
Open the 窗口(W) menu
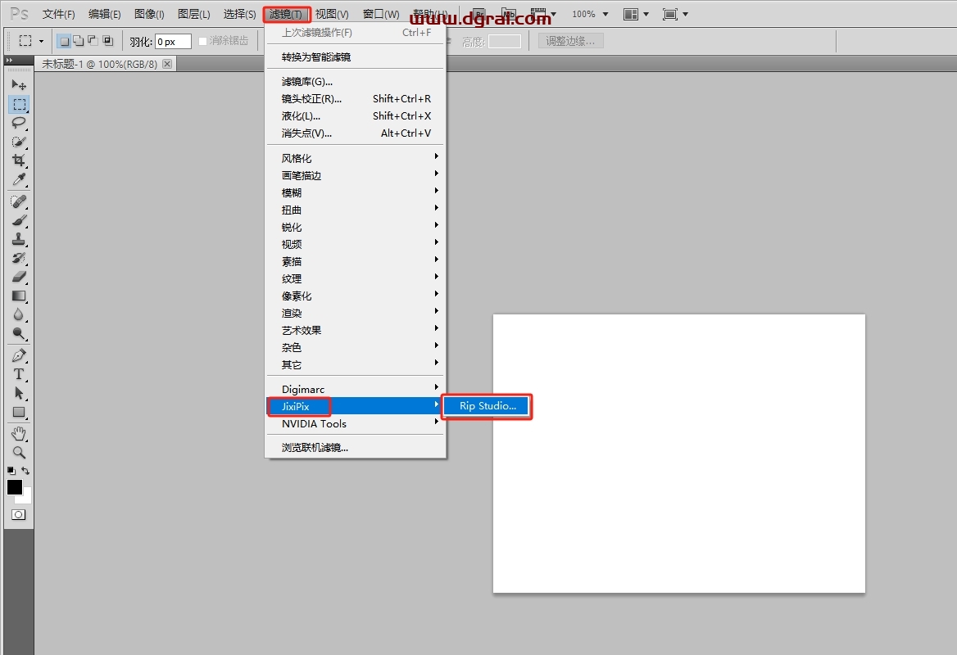pos(381,14)
